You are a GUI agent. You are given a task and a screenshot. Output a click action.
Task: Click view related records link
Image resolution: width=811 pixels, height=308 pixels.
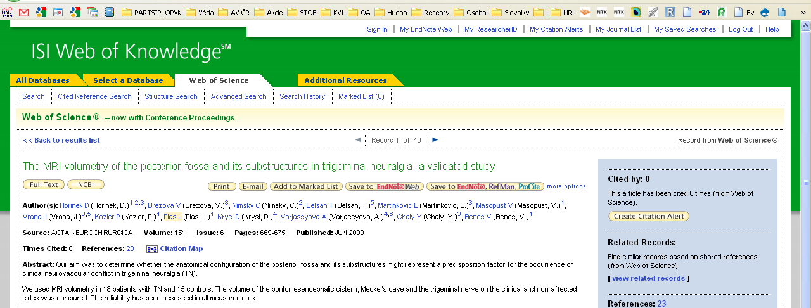click(648, 278)
